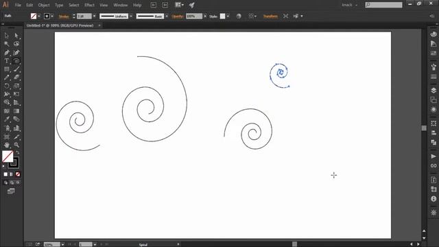Open the Uniform width profile dropdown
Viewport: 439px width, 247px height.
click(131, 16)
